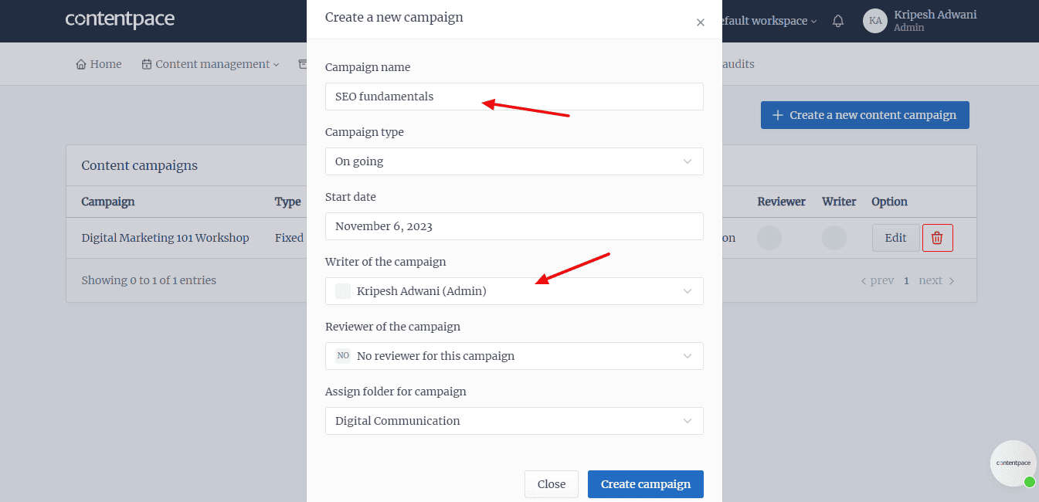The height and width of the screenshot is (502, 1039).
Task: Click the contentpace logo
Action: pyautogui.click(x=120, y=20)
